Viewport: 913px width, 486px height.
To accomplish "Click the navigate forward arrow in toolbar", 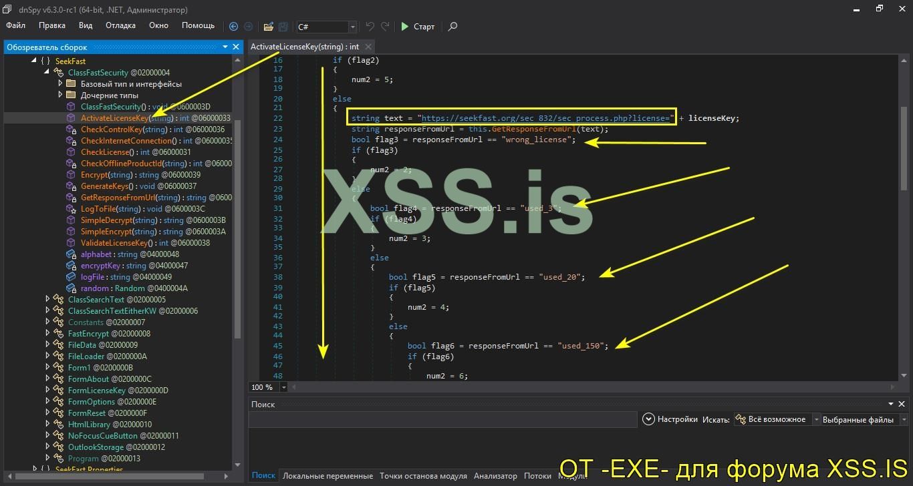I will [248, 27].
